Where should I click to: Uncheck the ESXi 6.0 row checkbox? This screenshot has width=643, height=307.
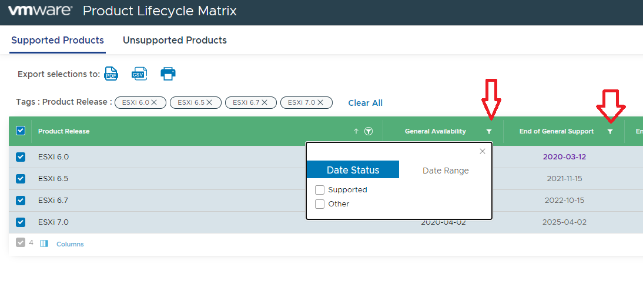coord(21,157)
